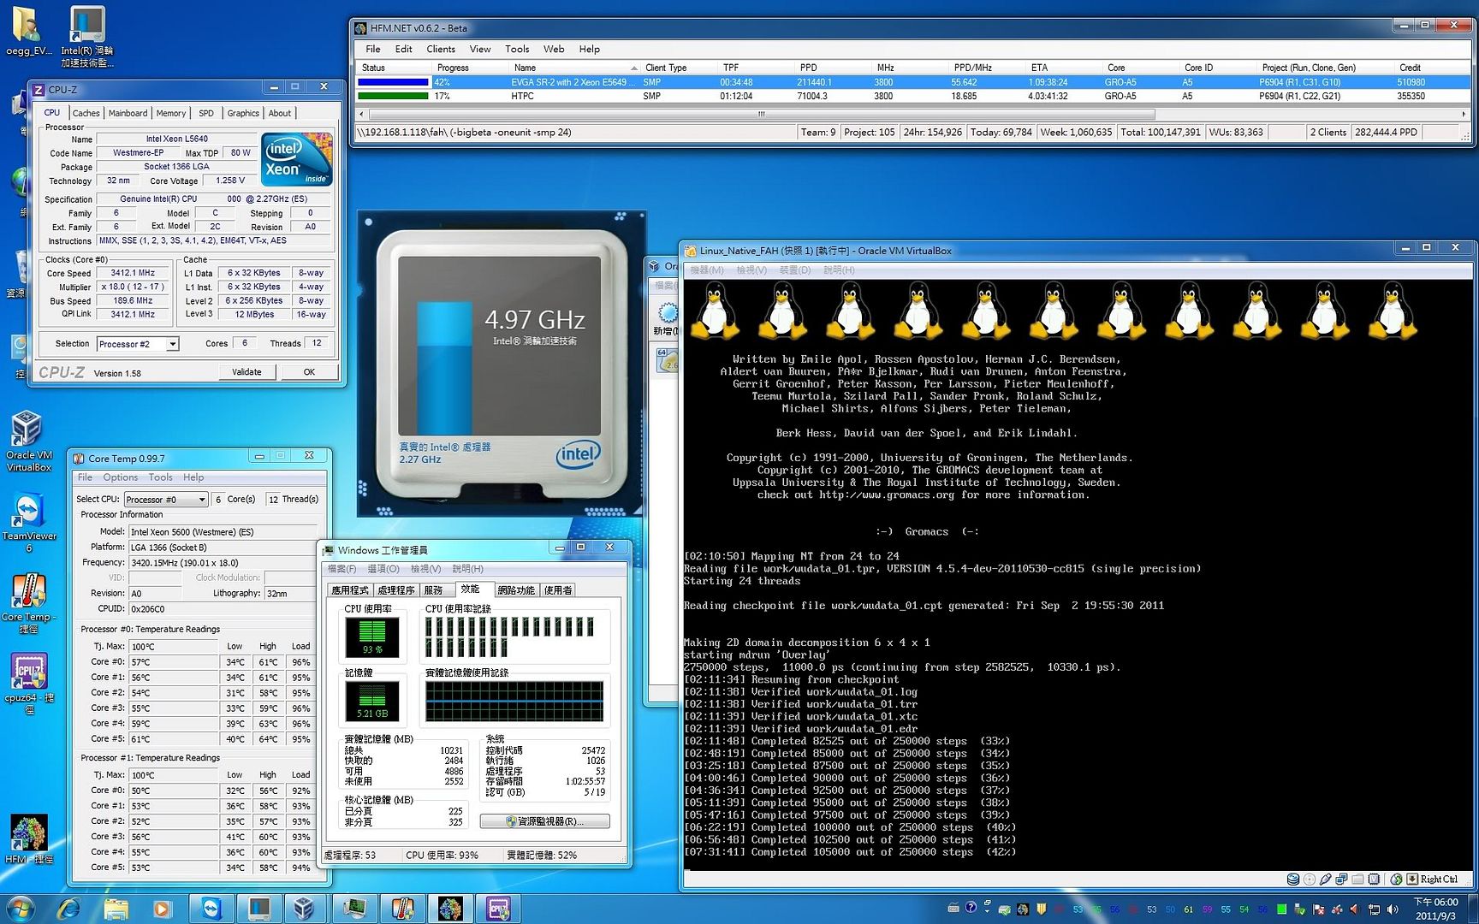Click VirtualBox optical disc indicator

click(x=1310, y=879)
